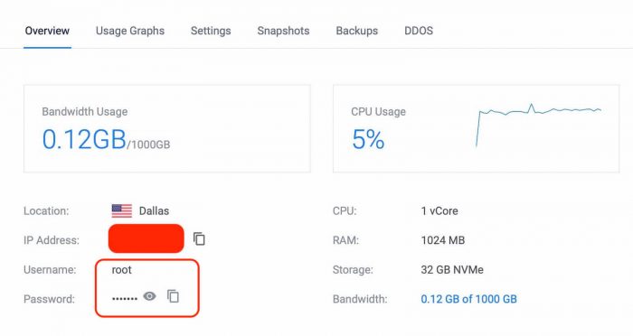Image resolution: width=633 pixels, height=336 pixels.
Task: Click the 0.12GB bandwidth usage figure
Action: tap(84, 139)
